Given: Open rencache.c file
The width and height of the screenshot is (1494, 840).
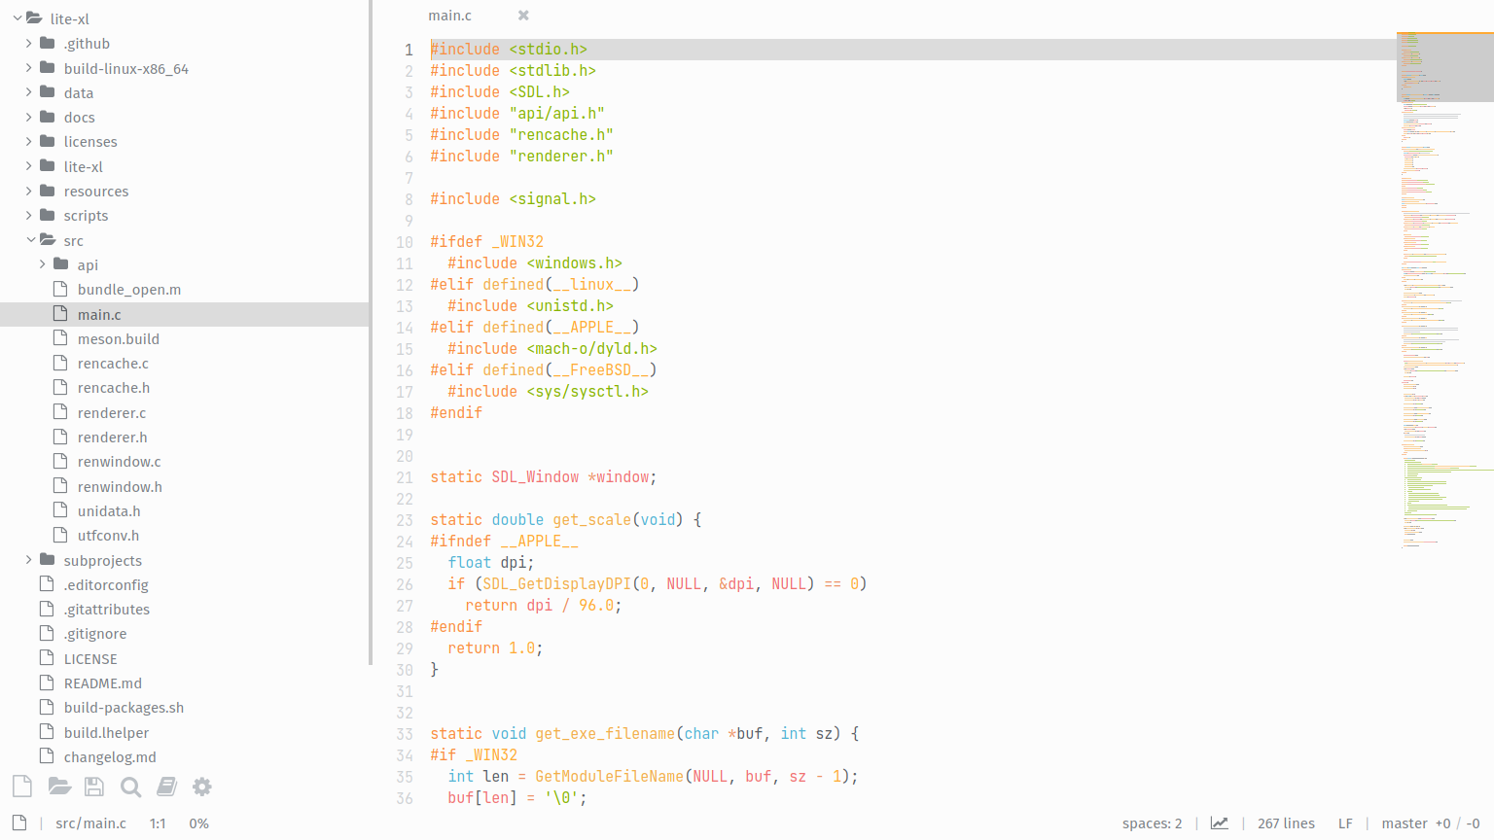Looking at the screenshot, I should click(x=113, y=364).
